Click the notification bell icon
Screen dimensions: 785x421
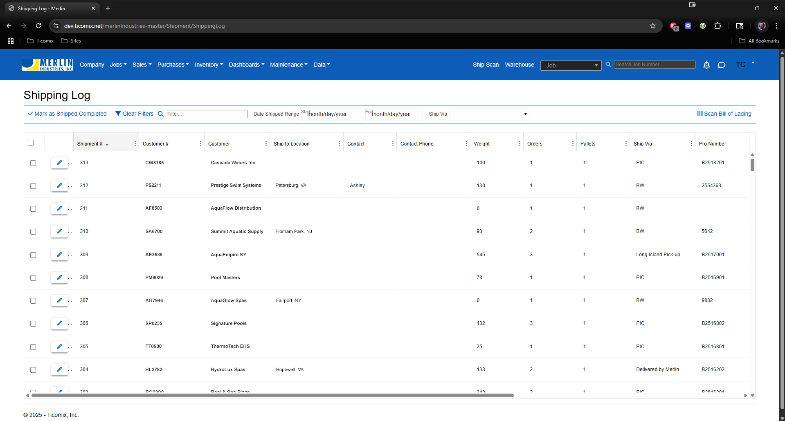(x=706, y=65)
